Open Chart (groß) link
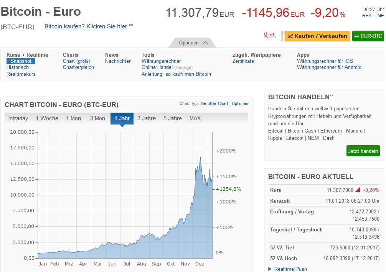 pos(76,61)
